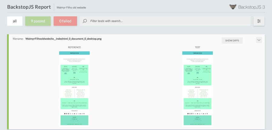Viewport: 272px width, 130px height.
Task: Open the REFERENCE screenshot thumbnail
Action: click(x=74, y=87)
